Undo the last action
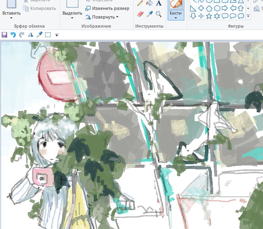The image size is (263, 229). pyautogui.click(x=13, y=35)
